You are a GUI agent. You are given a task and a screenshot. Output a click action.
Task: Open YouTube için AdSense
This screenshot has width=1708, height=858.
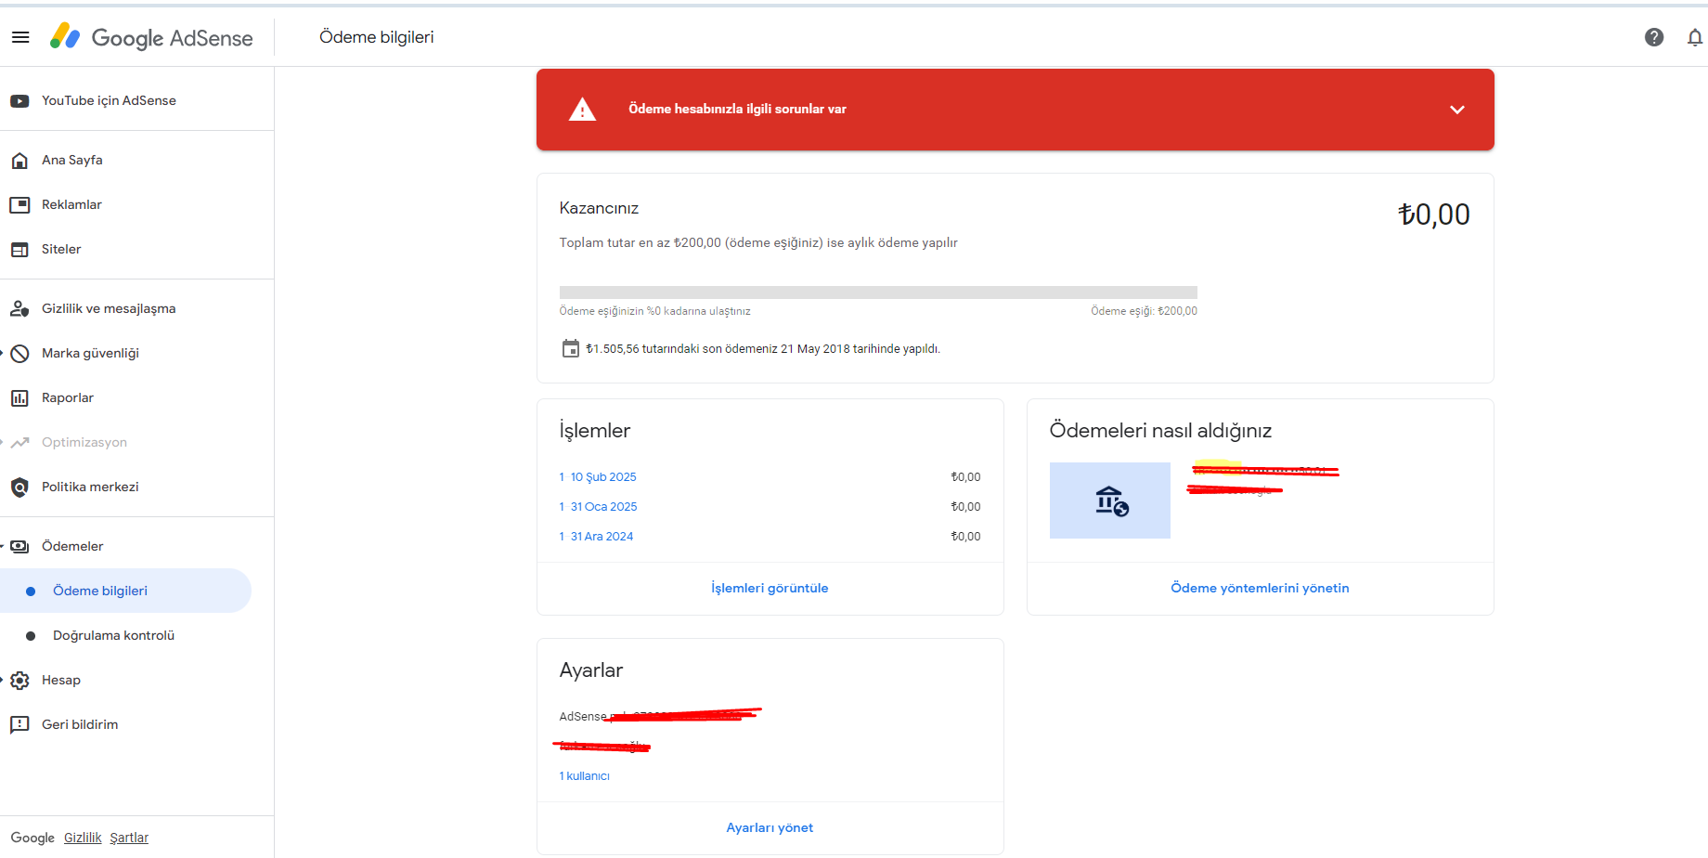[109, 100]
